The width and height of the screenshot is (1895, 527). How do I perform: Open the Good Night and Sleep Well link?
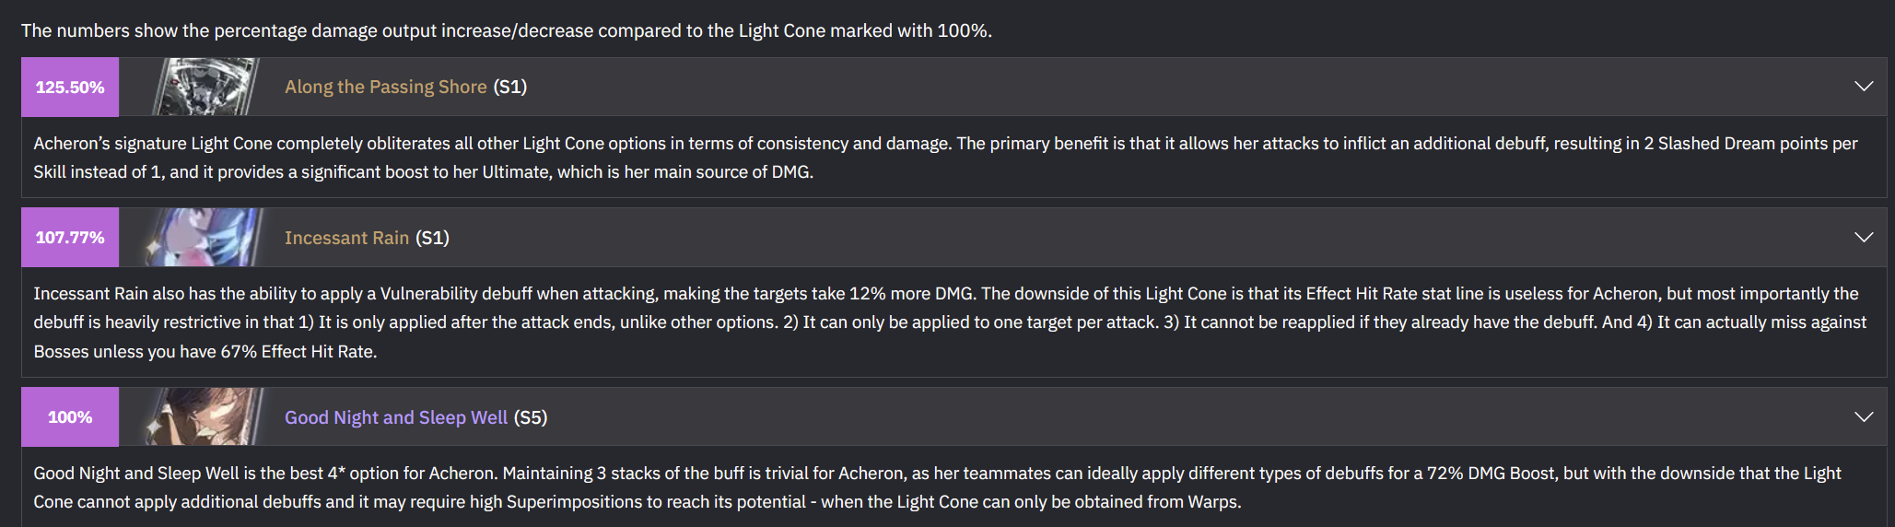[x=396, y=417]
